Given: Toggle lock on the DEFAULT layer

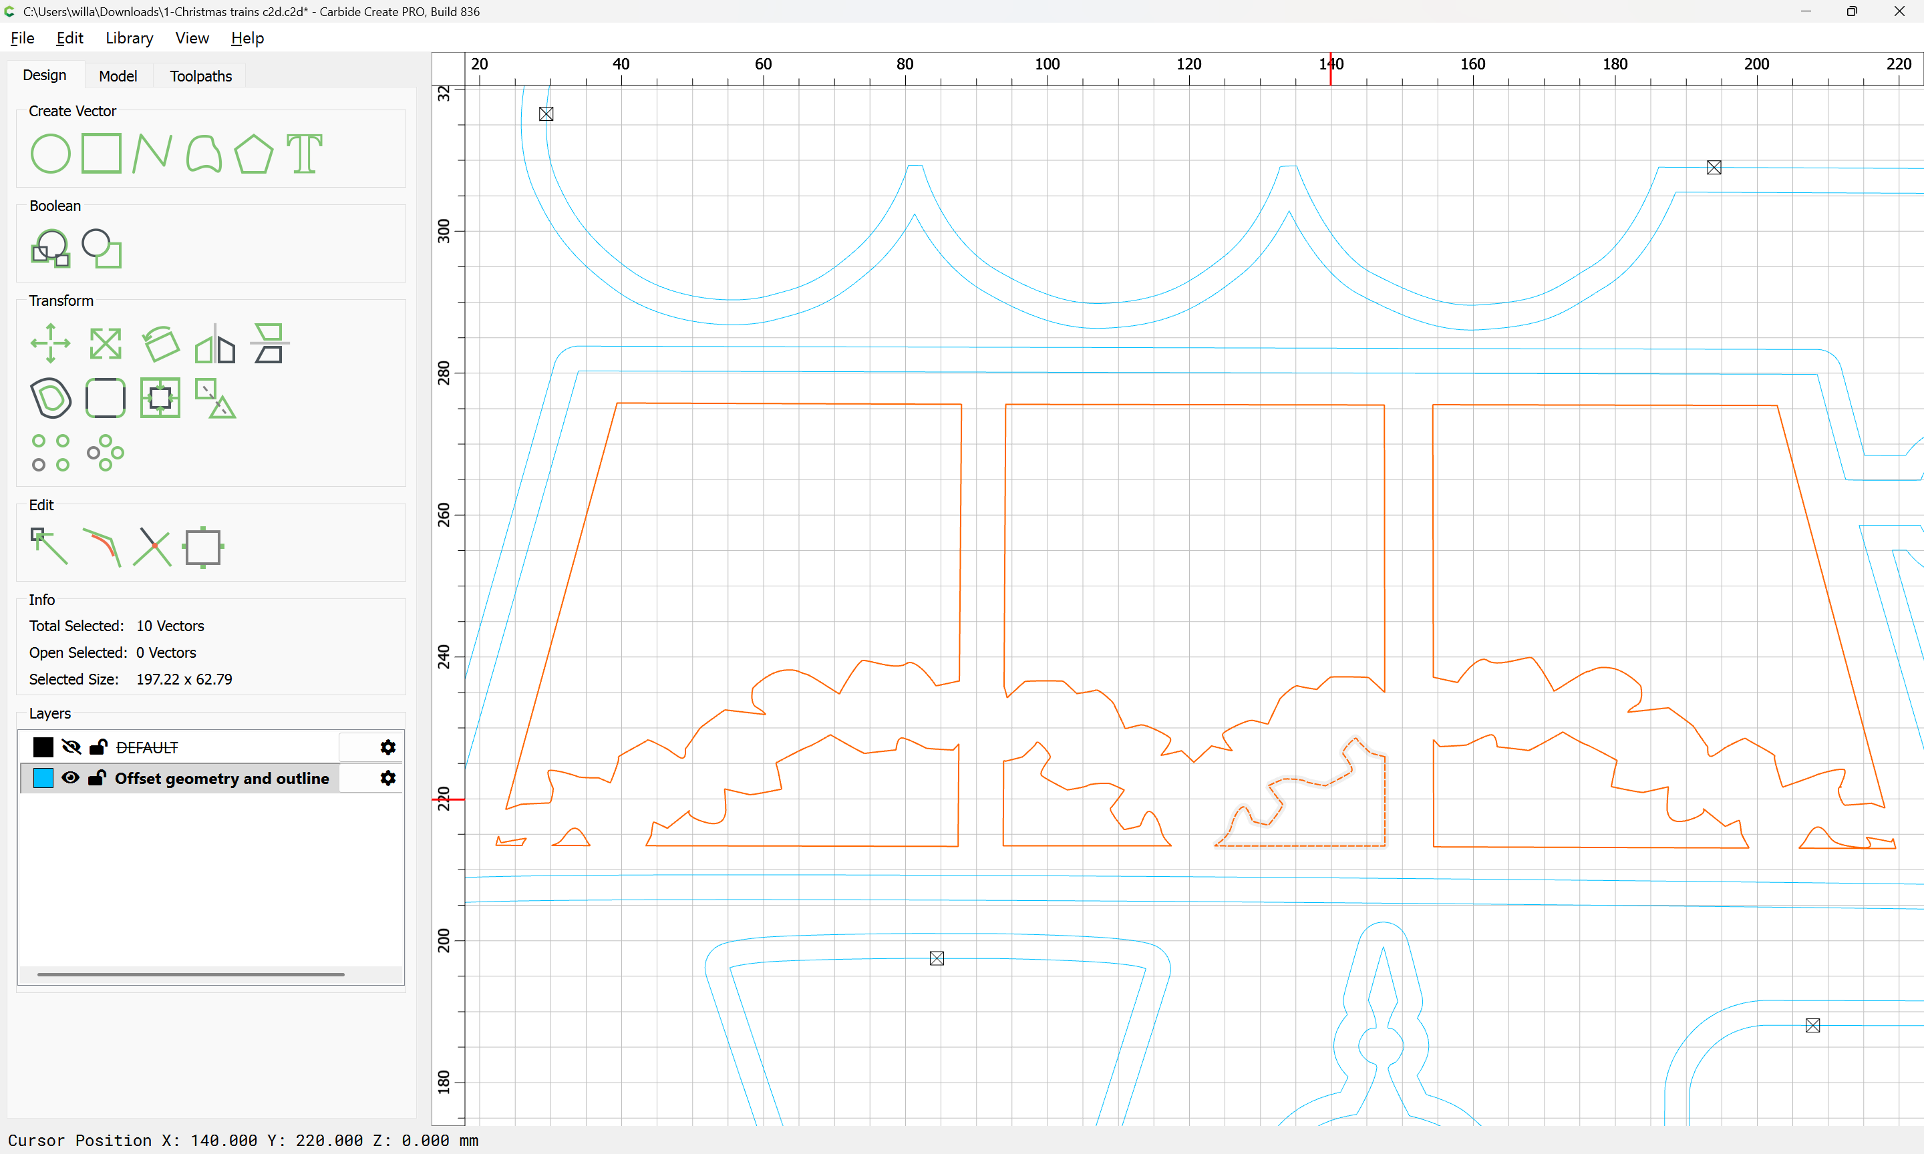Looking at the screenshot, I should 98,747.
